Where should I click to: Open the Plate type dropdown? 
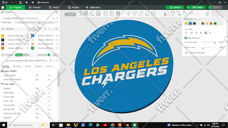tap(36, 22)
